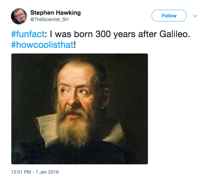Click the @TheScientist_SH handle

(49, 19)
